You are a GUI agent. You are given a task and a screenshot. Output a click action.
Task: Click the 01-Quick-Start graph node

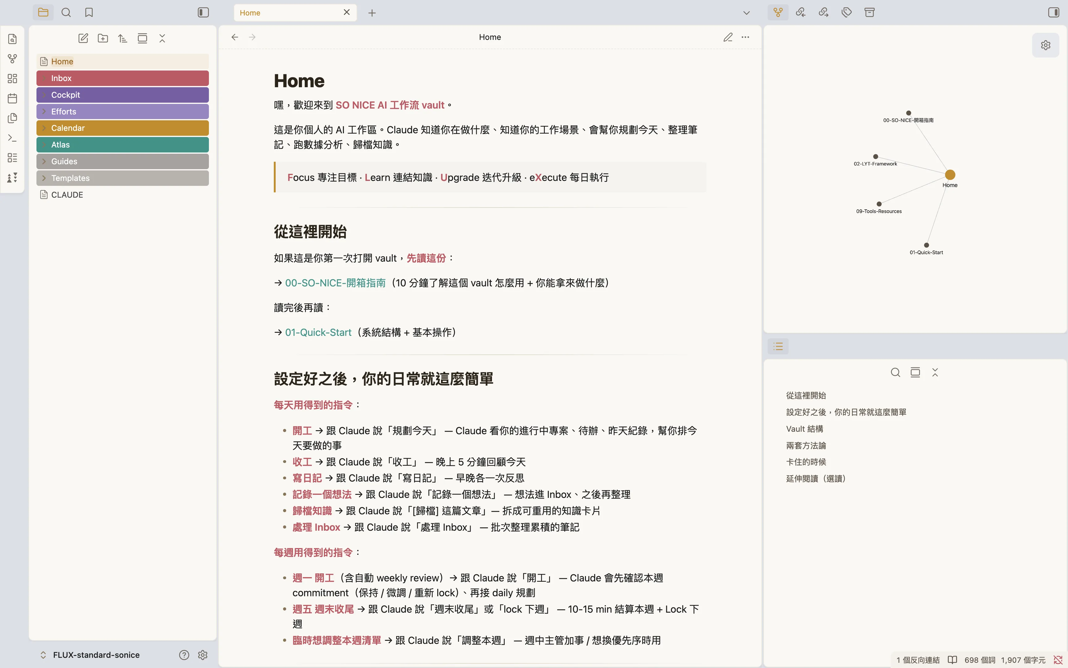click(926, 245)
